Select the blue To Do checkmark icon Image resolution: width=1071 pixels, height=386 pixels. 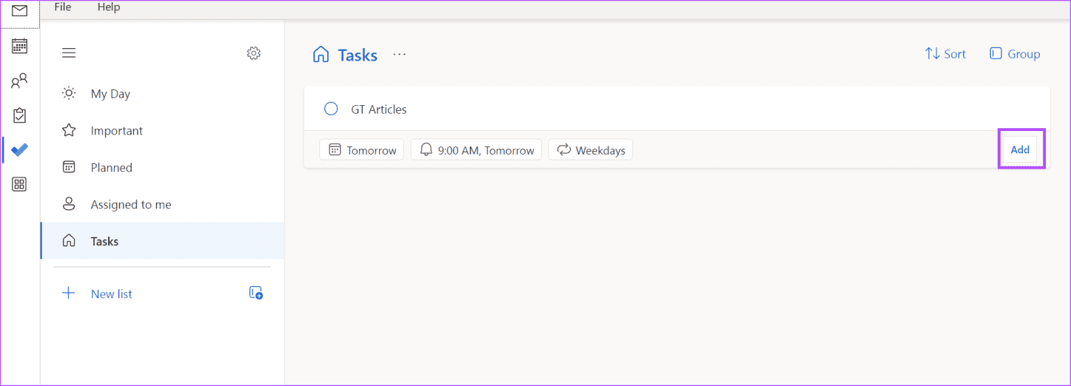pos(20,150)
